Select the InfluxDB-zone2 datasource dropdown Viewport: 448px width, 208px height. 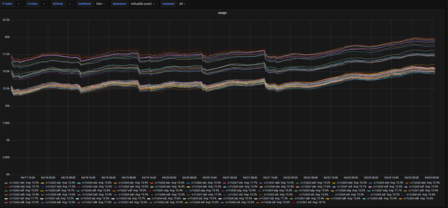(142, 4)
